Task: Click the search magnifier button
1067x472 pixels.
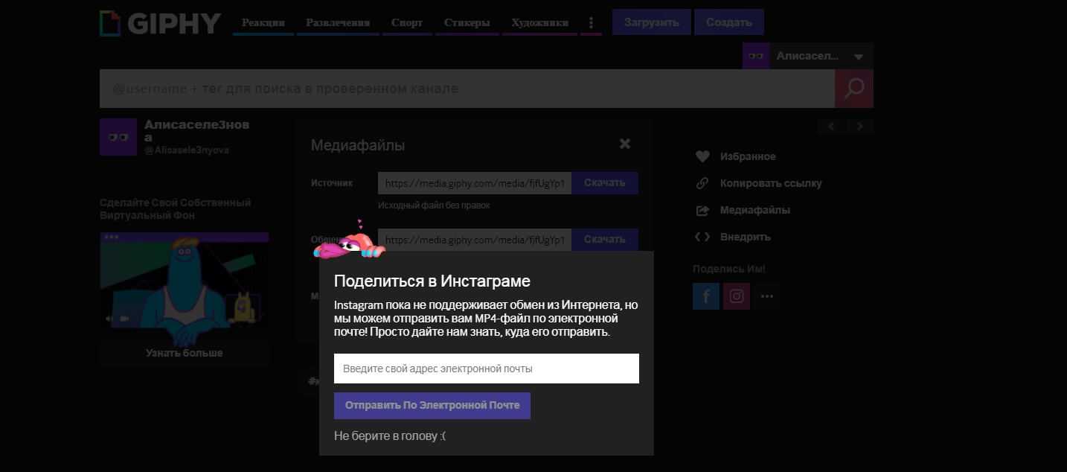Action: click(x=853, y=89)
